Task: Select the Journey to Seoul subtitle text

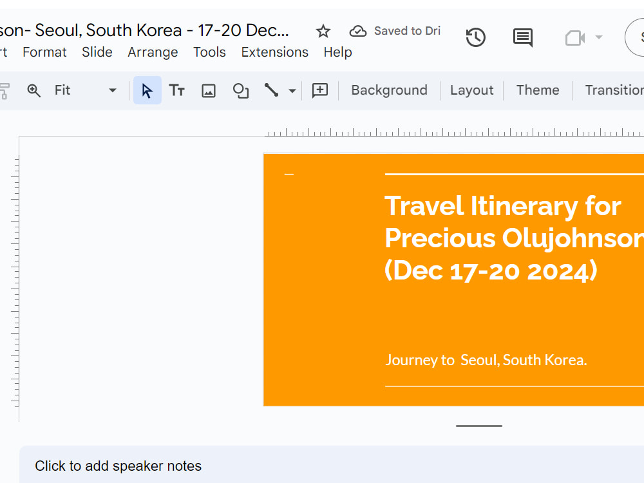Action: coord(486,360)
